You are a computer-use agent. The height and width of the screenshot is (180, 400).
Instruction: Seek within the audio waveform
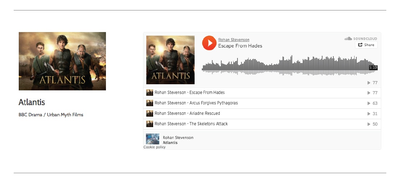(289, 65)
